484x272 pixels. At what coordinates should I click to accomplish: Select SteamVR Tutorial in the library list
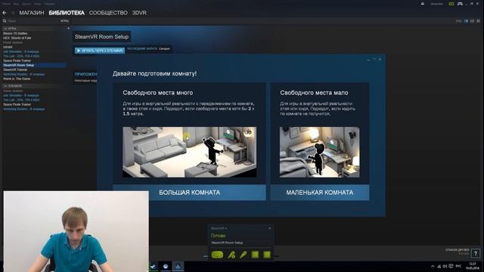coord(15,70)
